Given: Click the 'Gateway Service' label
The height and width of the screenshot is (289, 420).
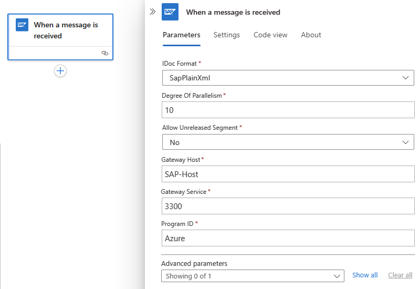Looking at the screenshot, I should 184,192.
